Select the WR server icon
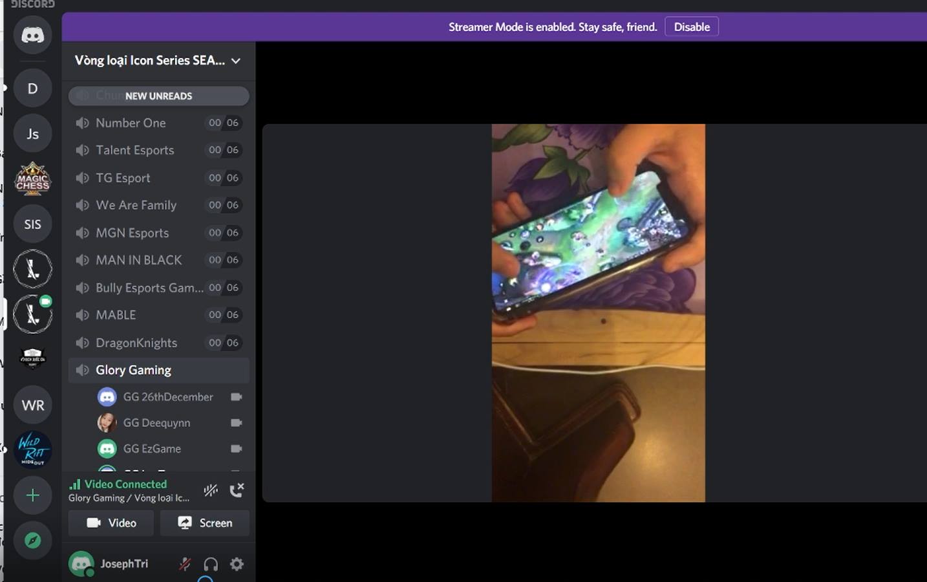This screenshot has height=582, width=927. point(32,405)
